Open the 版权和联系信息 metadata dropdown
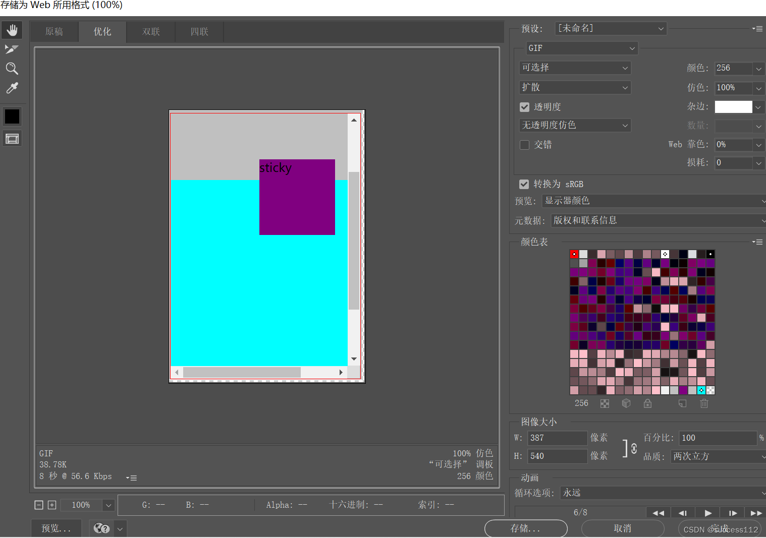The image size is (766, 538). 659,220
